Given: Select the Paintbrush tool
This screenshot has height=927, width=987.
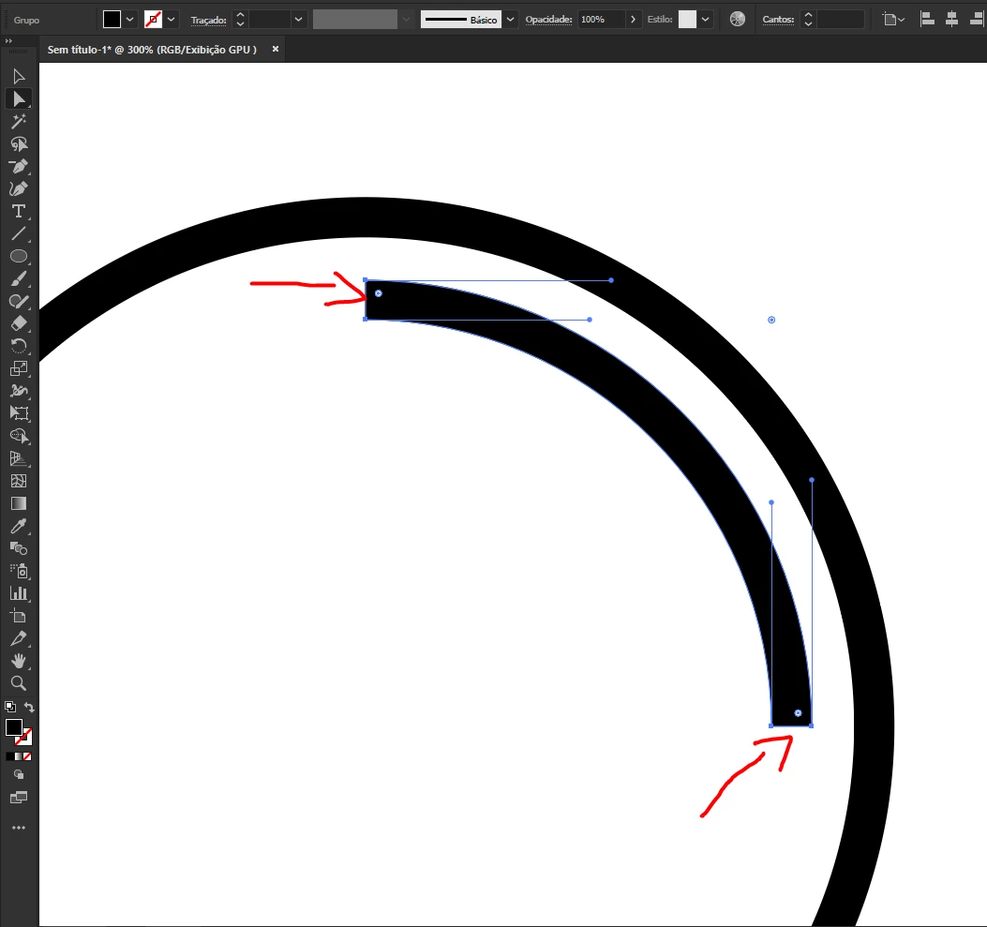Looking at the screenshot, I should pyautogui.click(x=19, y=278).
